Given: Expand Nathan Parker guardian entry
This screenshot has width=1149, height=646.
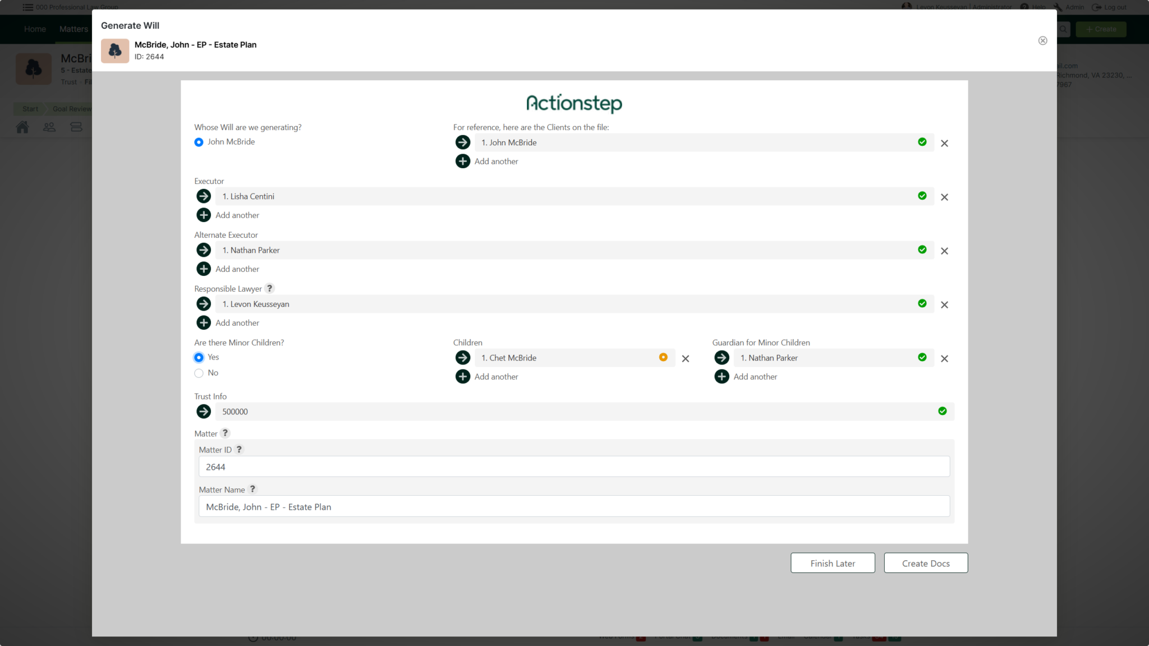Looking at the screenshot, I should click(721, 358).
